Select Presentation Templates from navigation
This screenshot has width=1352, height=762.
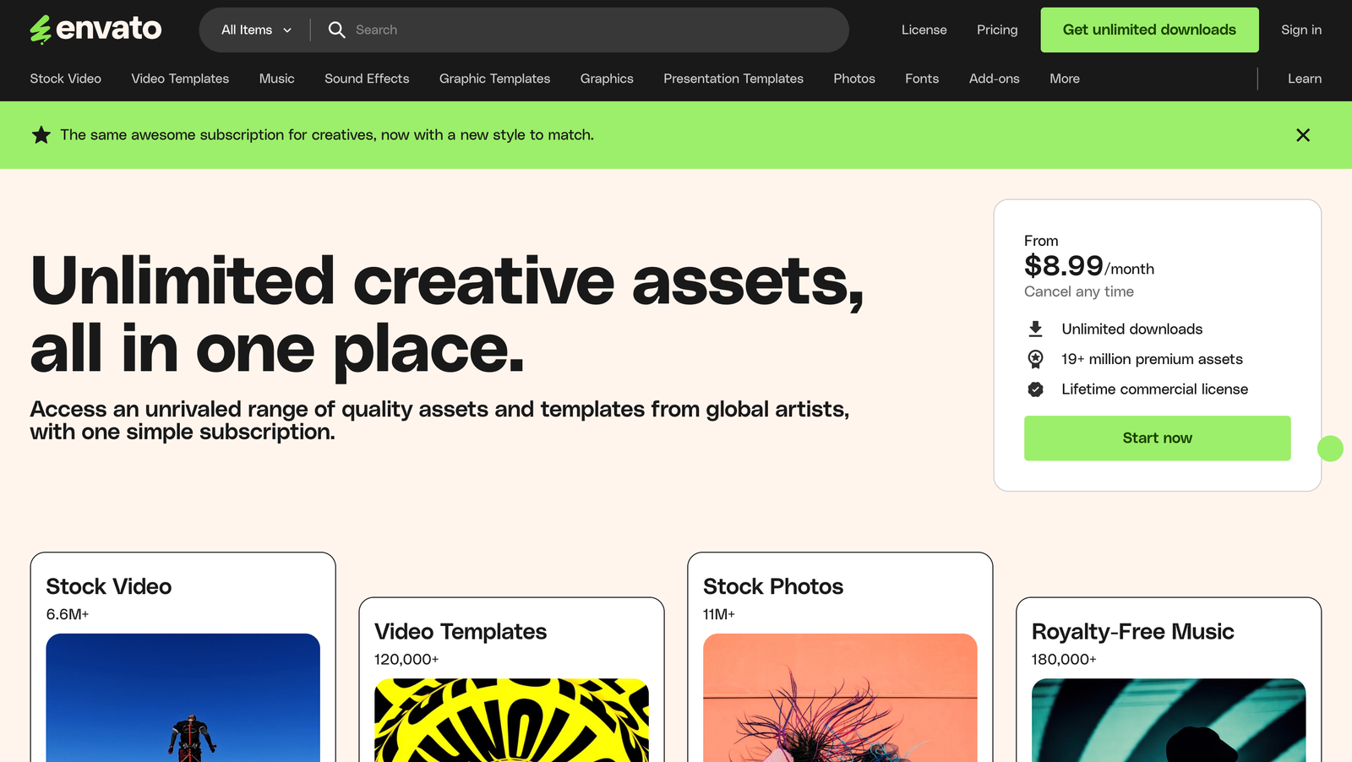pos(733,79)
